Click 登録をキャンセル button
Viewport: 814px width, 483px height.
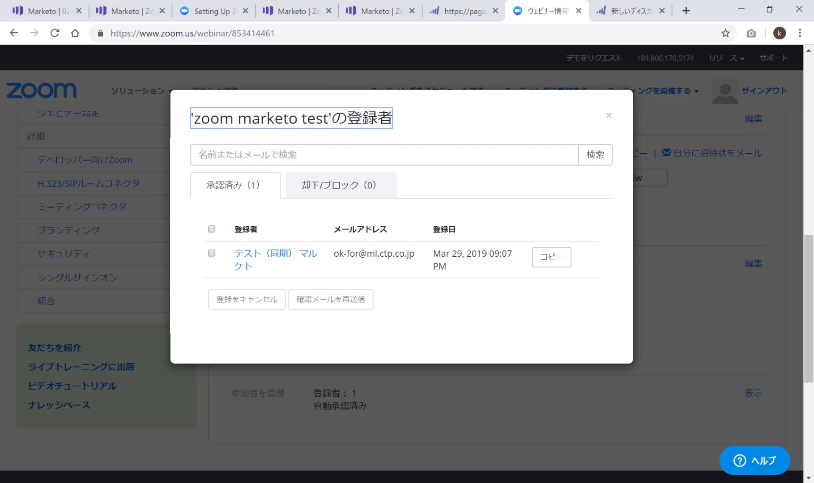pos(247,299)
